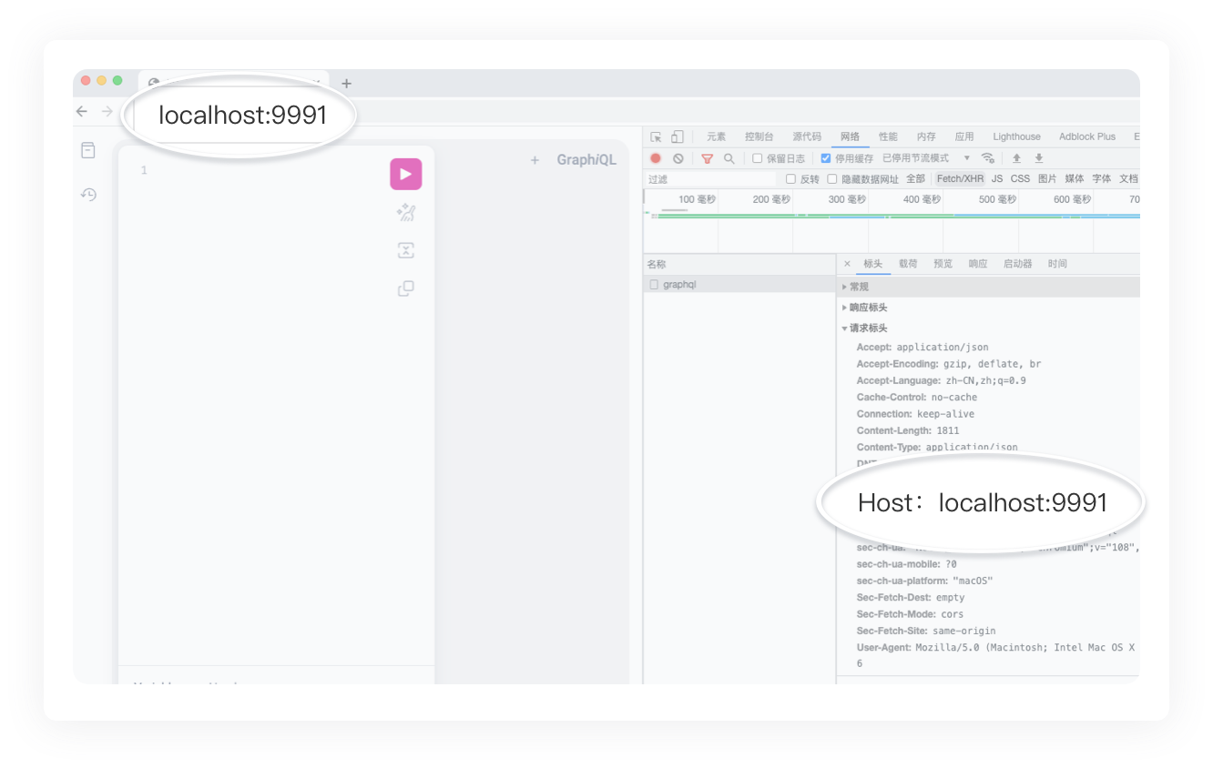Click the 过滤 filter input field
The width and height of the screenshot is (1213, 768).
tap(710, 179)
